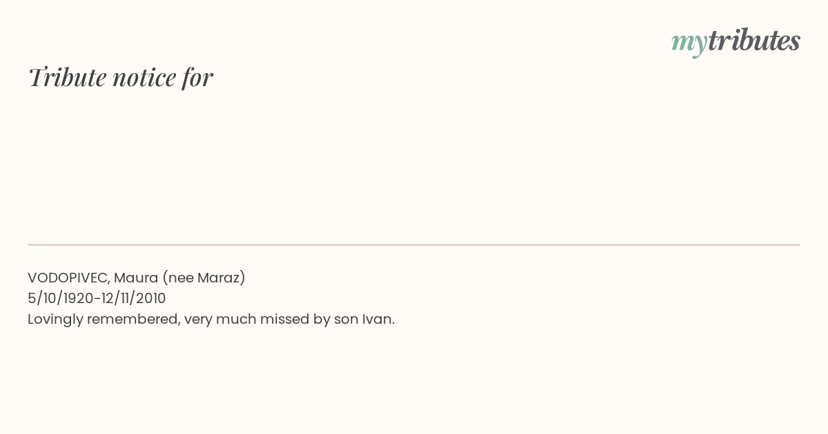The height and width of the screenshot is (434, 828).
Task: Click the green "my" in the logo
Action: (x=689, y=43)
